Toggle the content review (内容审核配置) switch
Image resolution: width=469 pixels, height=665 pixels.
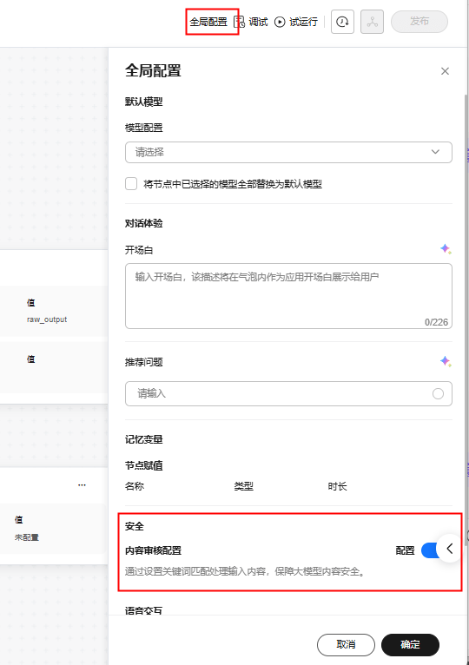(x=430, y=550)
